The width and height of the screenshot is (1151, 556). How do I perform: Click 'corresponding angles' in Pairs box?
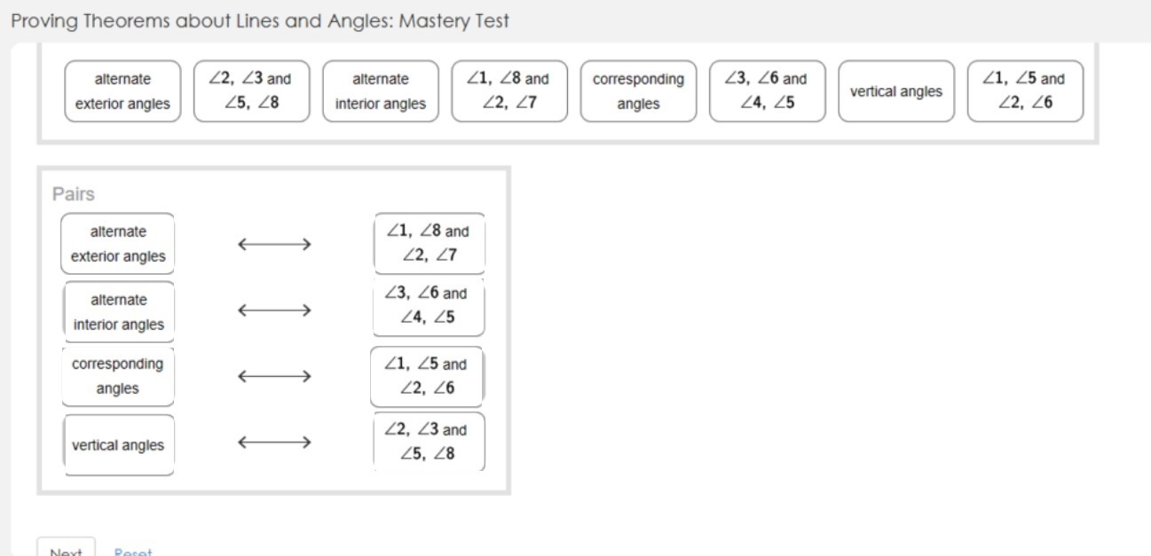tap(118, 376)
